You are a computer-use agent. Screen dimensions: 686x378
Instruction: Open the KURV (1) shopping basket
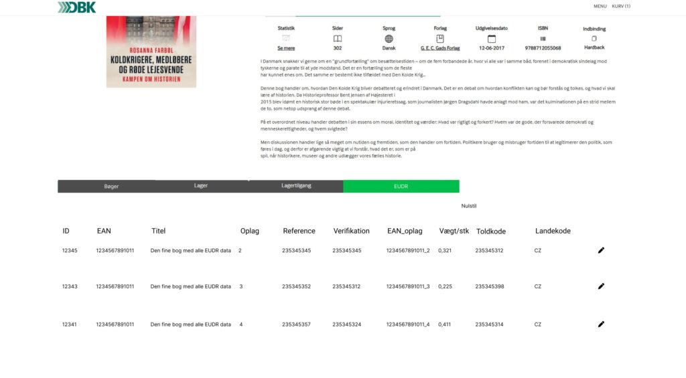point(621,6)
